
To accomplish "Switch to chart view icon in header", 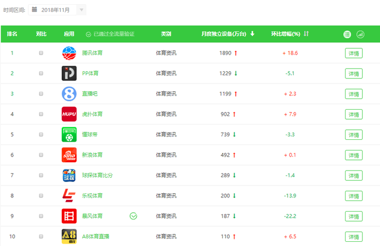I will pyautogui.click(x=360, y=34).
